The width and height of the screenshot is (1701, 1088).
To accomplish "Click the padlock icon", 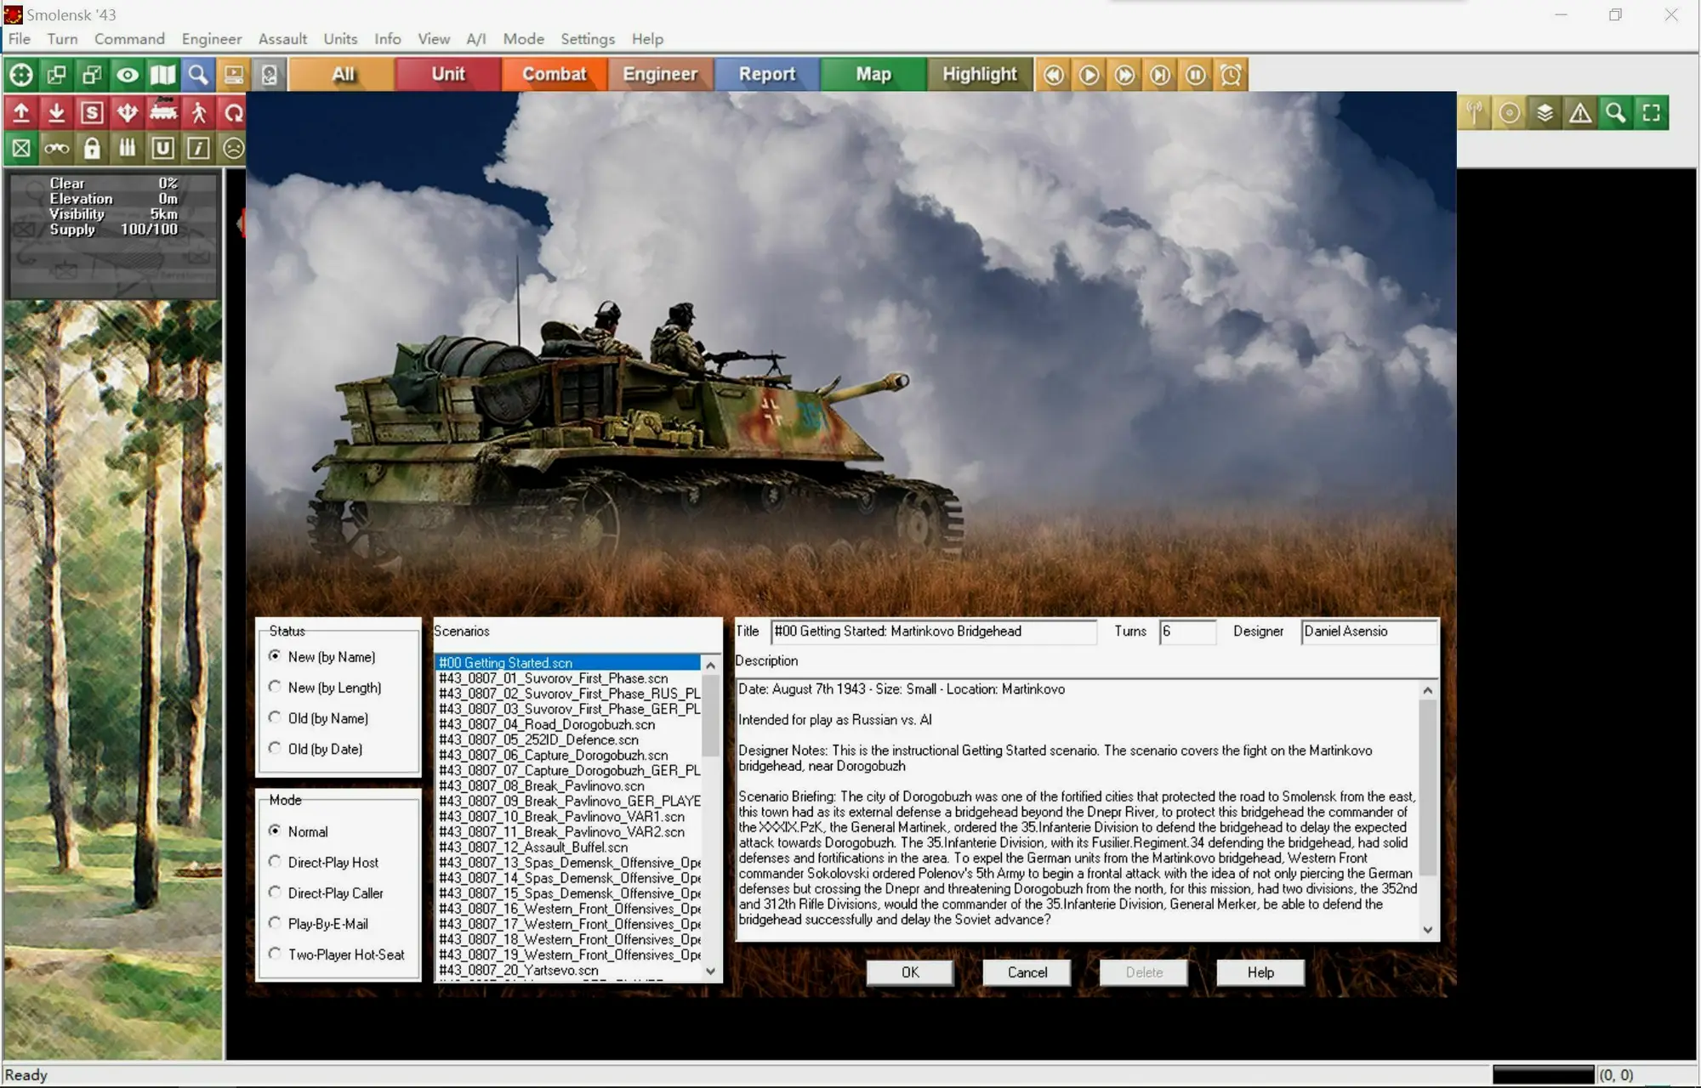I will click(x=92, y=149).
